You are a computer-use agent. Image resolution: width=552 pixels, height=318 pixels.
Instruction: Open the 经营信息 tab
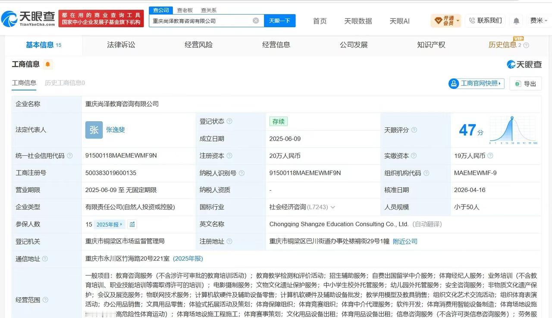click(276, 45)
